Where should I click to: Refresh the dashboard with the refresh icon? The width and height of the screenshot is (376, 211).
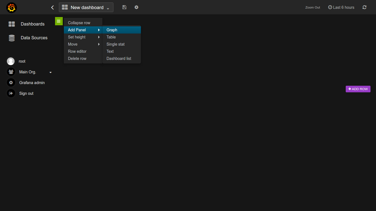pyautogui.click(x=364, y=7)
